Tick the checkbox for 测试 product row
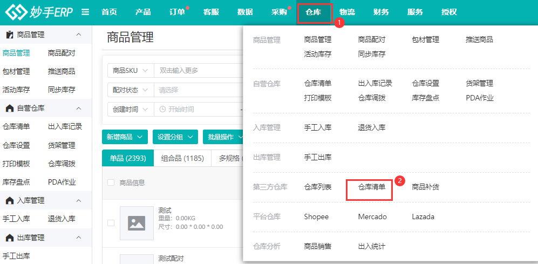 (111, 223)
